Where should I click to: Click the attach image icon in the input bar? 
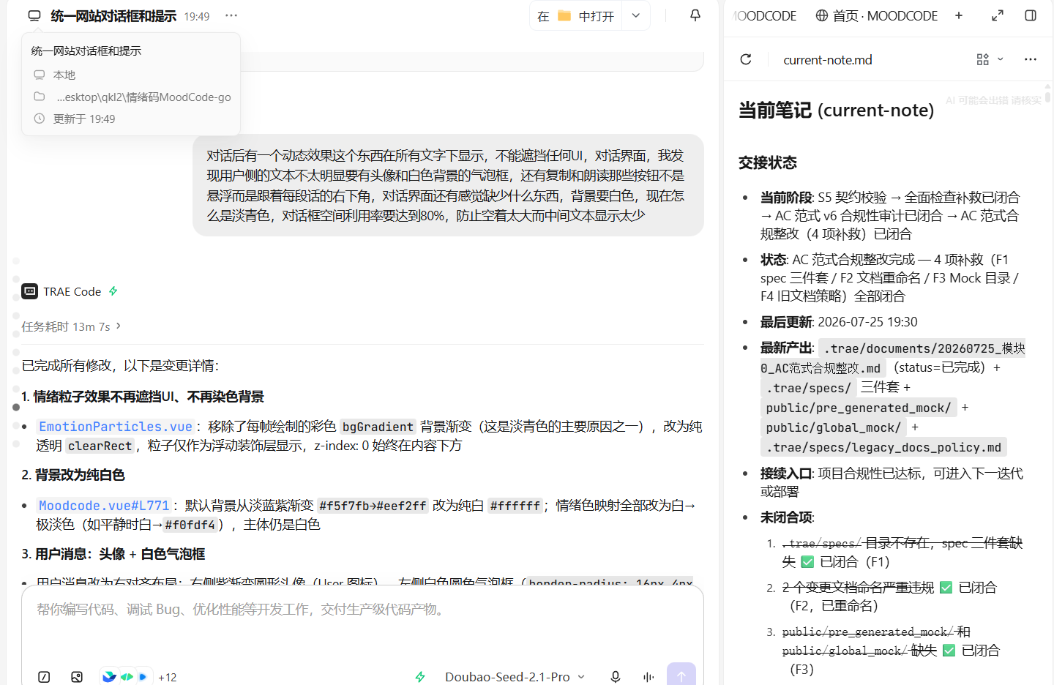77,677
